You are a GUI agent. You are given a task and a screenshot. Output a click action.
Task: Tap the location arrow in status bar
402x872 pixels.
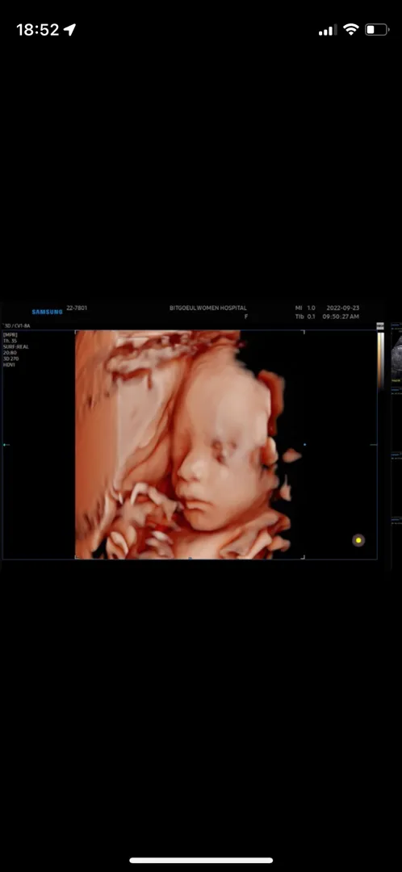click(x=69, y=30)
